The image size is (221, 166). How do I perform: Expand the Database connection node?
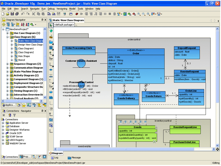pyautogui.click(x=3, y=127)
